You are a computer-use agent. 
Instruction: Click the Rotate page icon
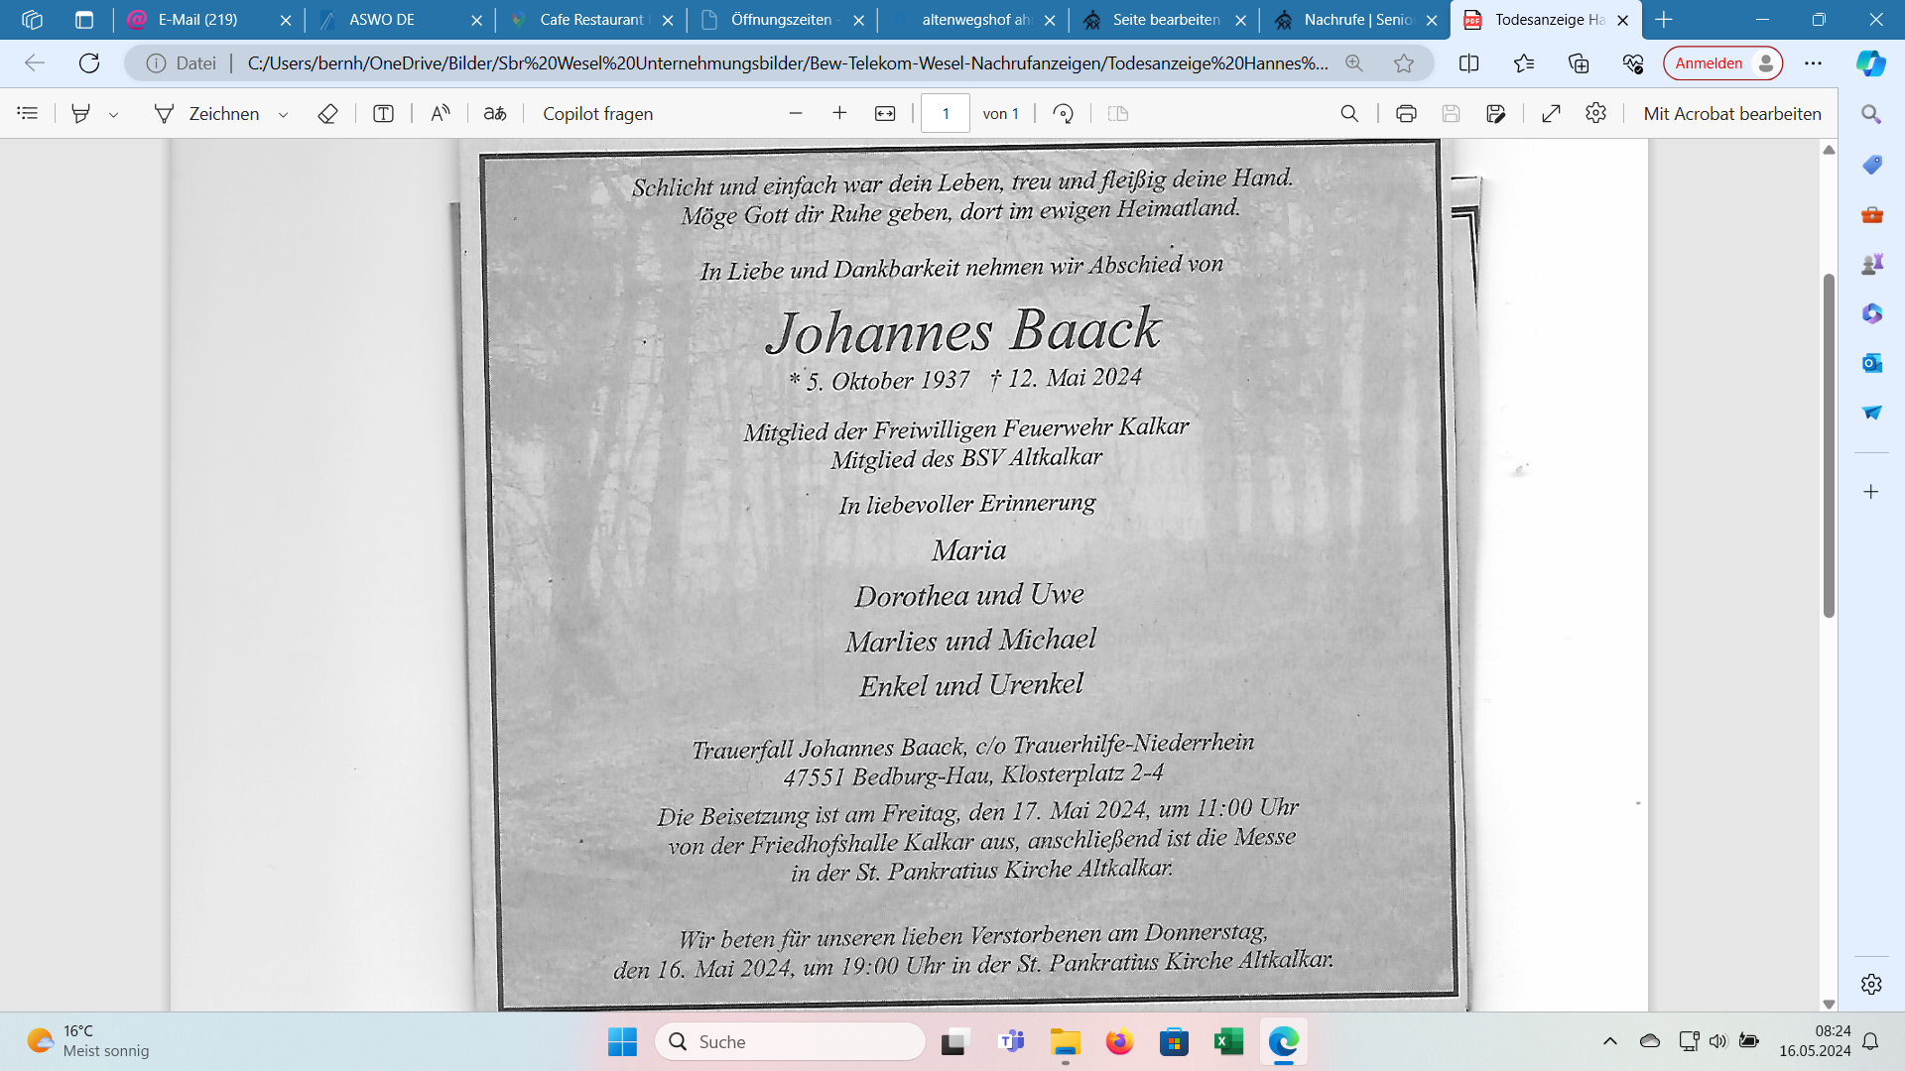coord(1063,114)
